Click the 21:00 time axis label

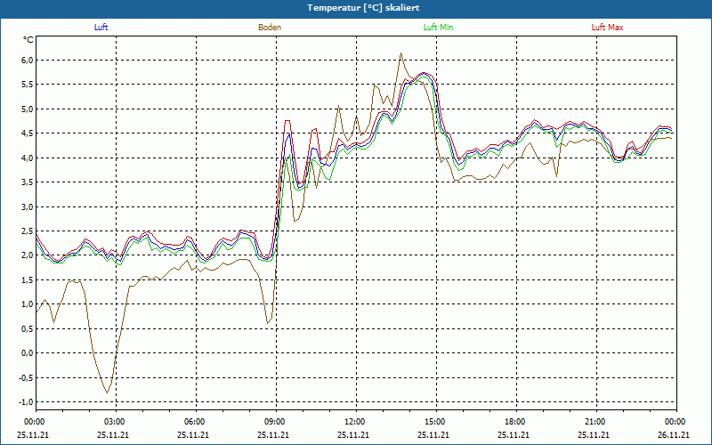point(596,422)
